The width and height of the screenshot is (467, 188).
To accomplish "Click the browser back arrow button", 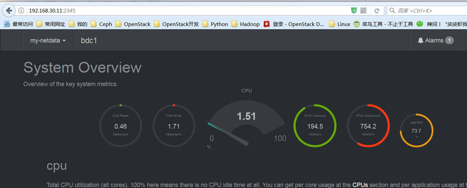I will (x=9, y=10).
